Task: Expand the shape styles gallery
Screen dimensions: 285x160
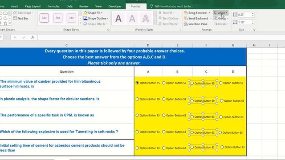Action: 80,23
